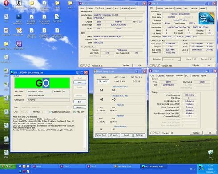218x174 pixels.
Task: Click the GPU 40°C button in Real Temp
Action: tap(103, 81)
